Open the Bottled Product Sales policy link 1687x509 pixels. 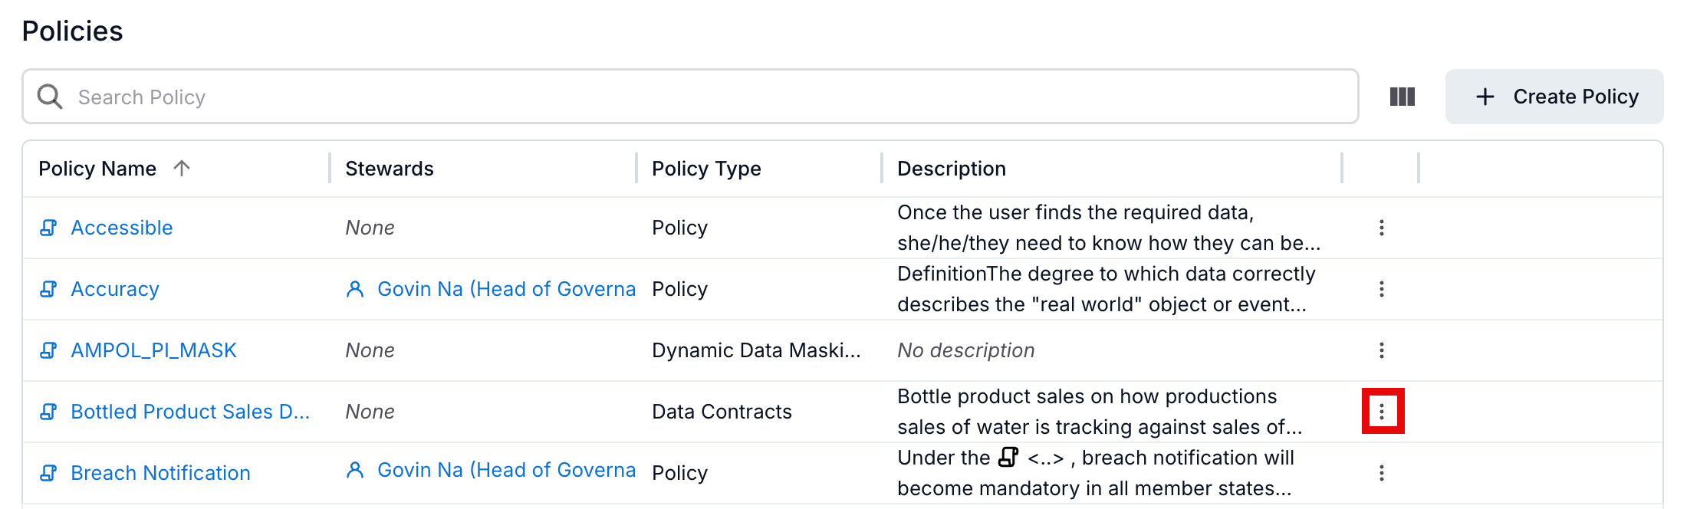point(190,412)
